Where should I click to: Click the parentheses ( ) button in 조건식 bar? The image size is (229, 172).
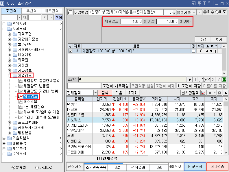coord(201,79)
